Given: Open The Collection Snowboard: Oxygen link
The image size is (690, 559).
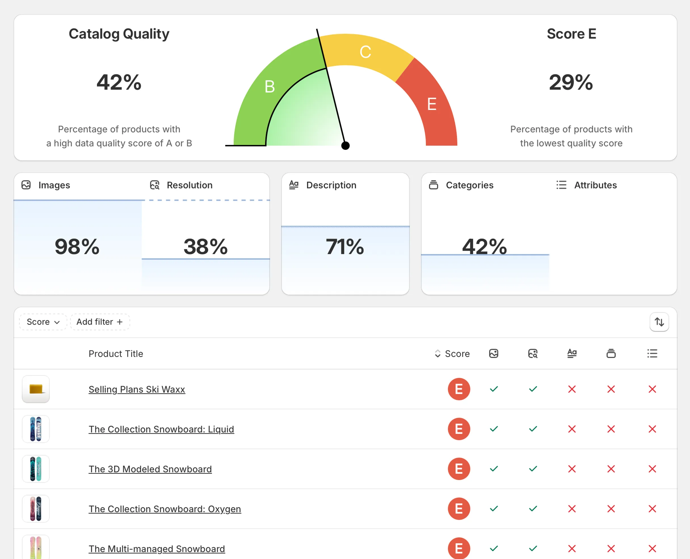Looking at the screenshot, I should (x=165, y=509).
